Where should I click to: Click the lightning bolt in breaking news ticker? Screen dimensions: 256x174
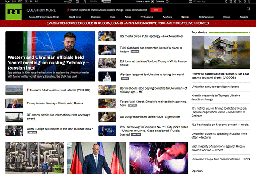[x=68, y=10]
